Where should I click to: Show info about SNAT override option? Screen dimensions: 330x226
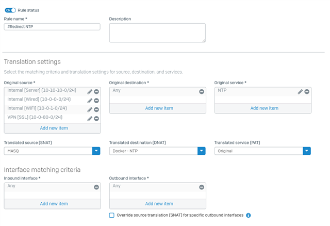[x=249, y=215]
